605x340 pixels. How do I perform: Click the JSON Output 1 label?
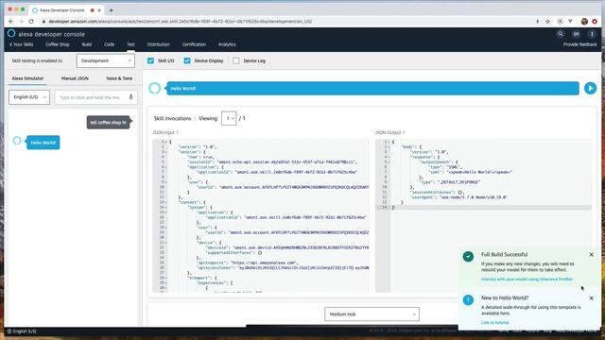390,132
